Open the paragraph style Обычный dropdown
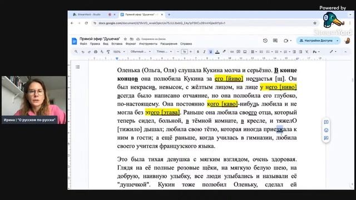The image size is (356, 200). click(141, 52)
